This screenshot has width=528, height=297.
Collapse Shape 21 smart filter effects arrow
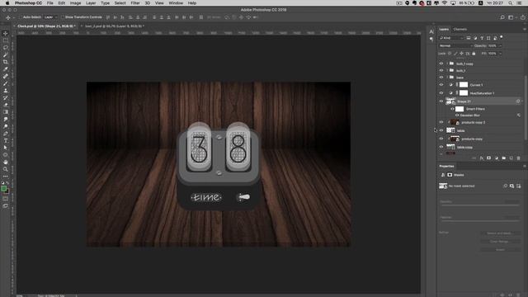522,101
